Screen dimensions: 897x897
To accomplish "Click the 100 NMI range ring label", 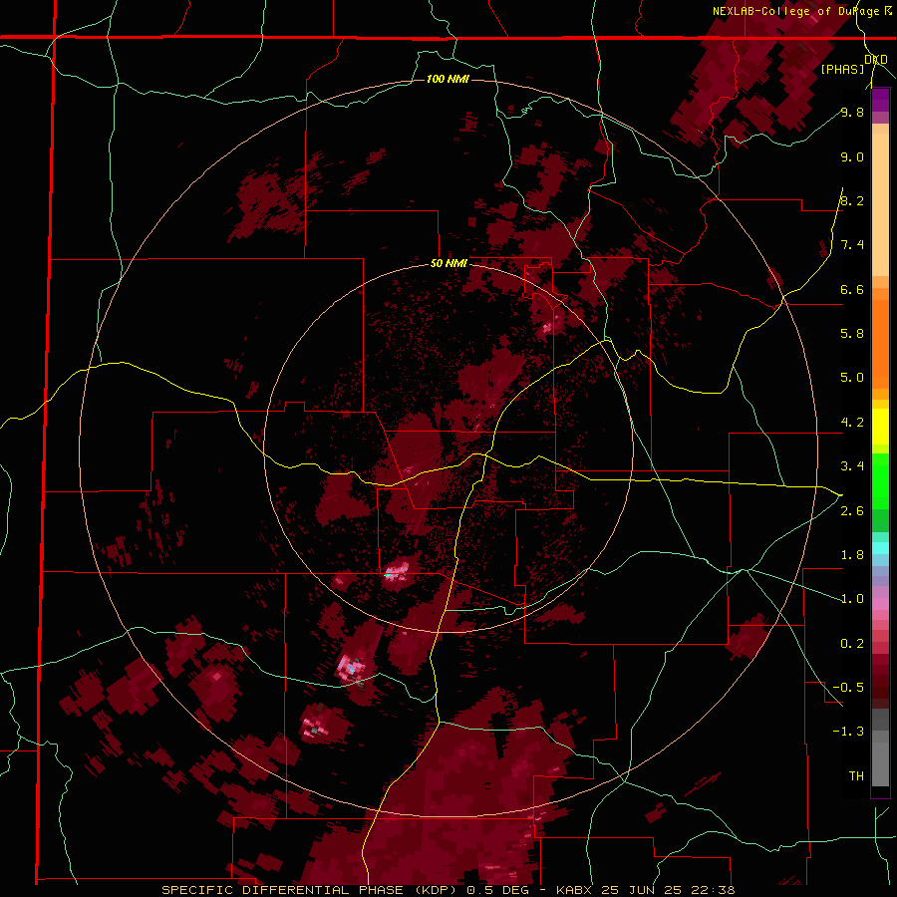I will [448, 79].
